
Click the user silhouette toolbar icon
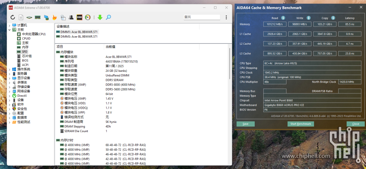tap(71, 17)
